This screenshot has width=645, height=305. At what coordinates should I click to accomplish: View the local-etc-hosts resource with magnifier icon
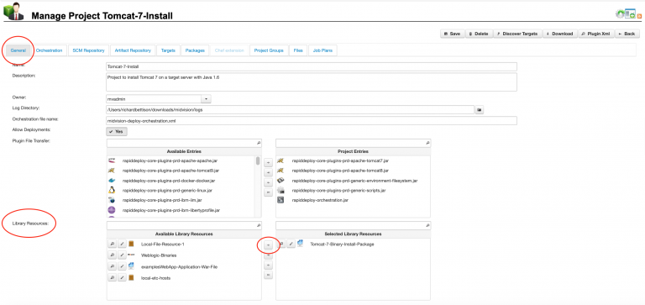tap(112, 278)
